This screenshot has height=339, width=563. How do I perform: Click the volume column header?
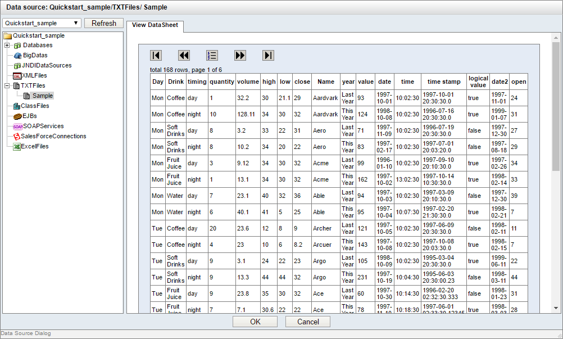click(248, 82)
